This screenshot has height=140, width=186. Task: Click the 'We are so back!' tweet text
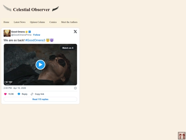point(14,40)
